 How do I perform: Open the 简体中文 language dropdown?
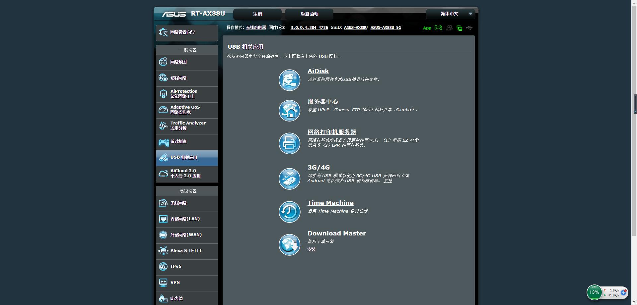point(451,14)
